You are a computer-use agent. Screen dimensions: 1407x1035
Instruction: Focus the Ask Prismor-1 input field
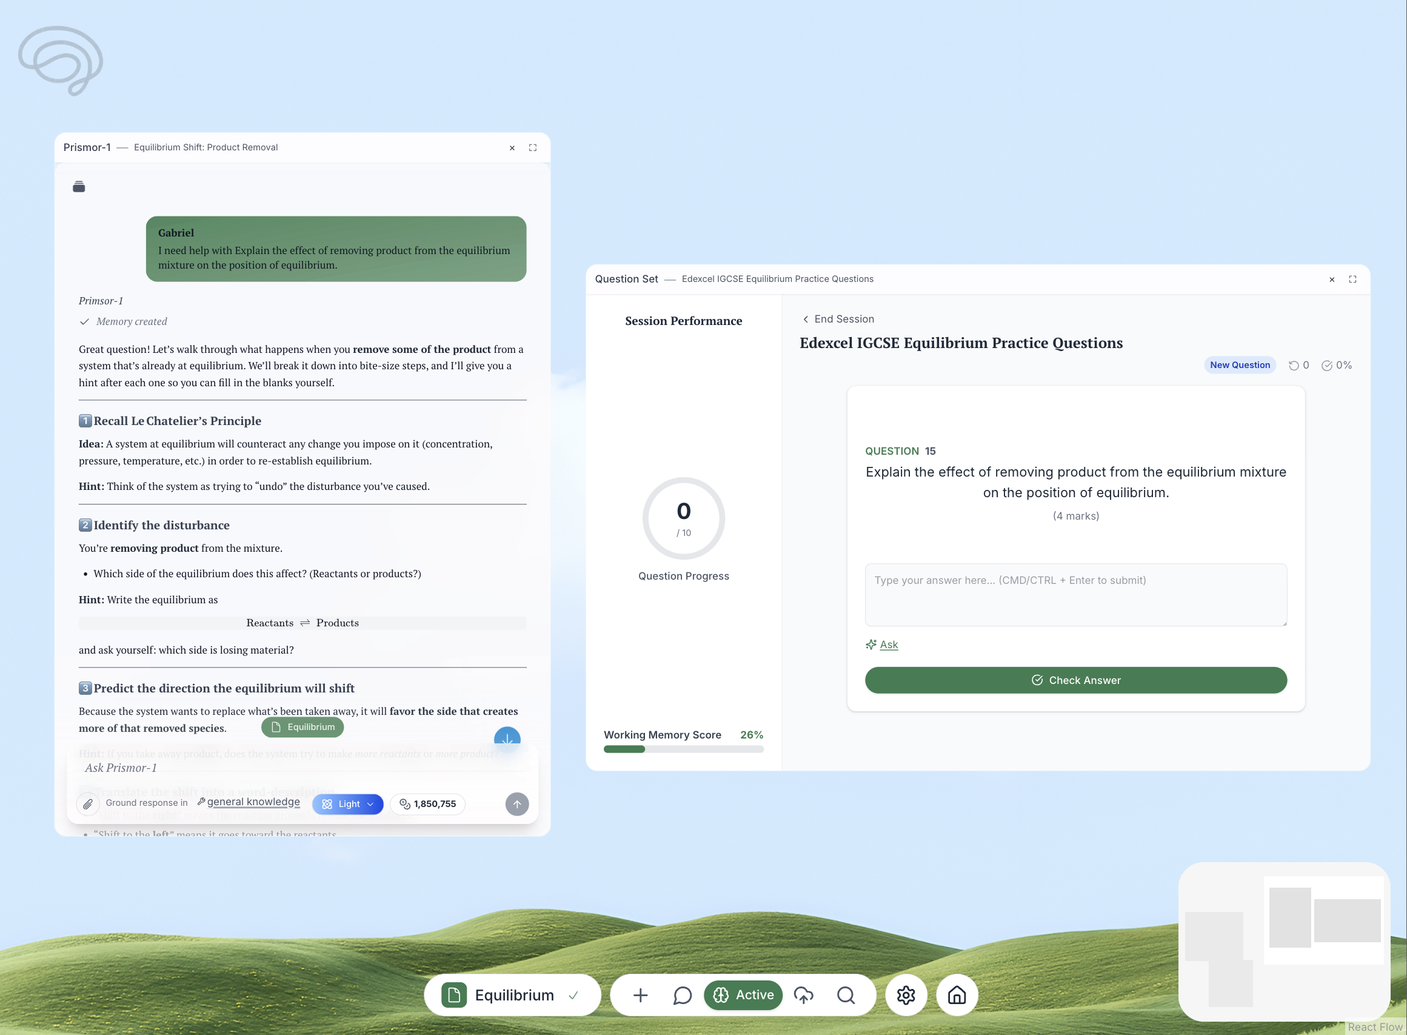coord(302,768)
